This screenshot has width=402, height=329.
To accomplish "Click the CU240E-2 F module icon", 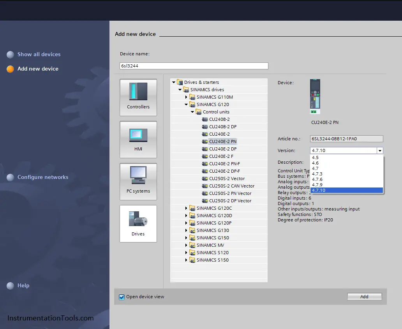I will pyautogui.click(x=205, y=156).
